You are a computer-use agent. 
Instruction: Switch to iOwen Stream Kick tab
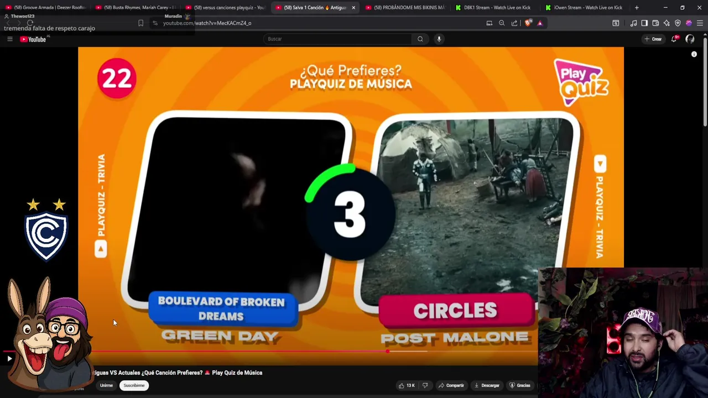pos(585,8)
